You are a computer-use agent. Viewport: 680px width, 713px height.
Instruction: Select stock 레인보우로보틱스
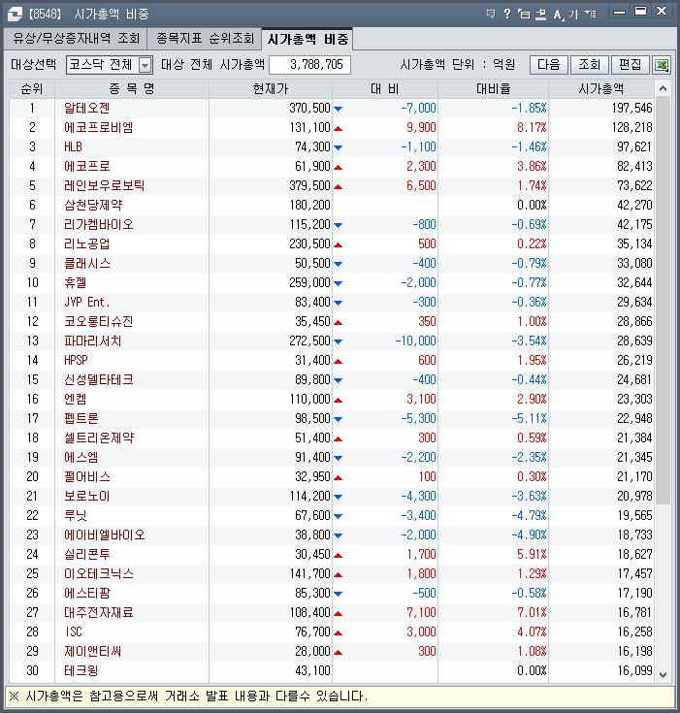104,185
